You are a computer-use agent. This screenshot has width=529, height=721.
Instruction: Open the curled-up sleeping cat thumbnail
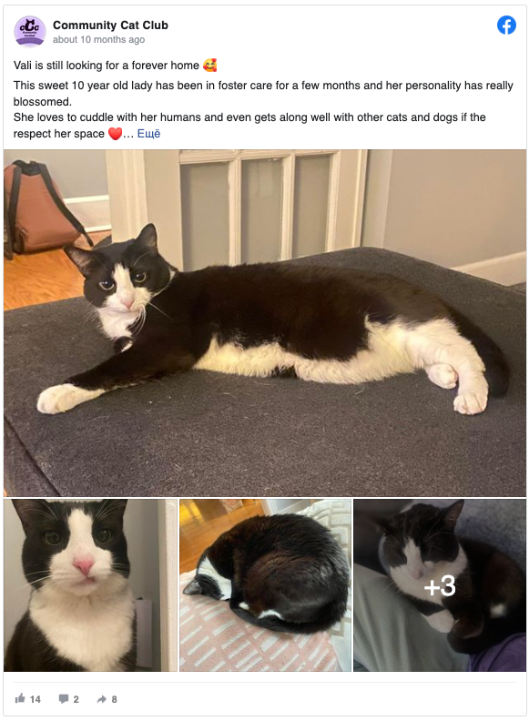266,584
